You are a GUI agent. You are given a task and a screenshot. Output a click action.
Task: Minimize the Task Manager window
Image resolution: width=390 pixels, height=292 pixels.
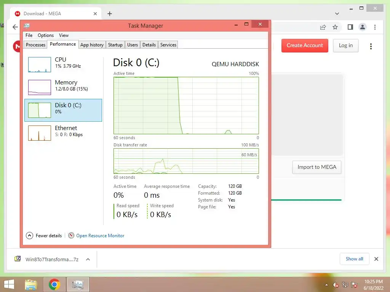236,24
